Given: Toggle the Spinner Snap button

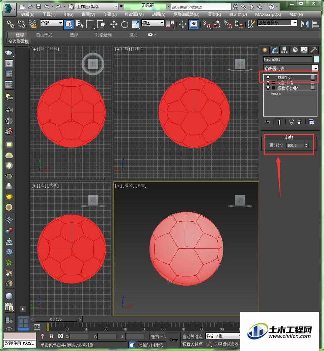Looking at the screenshot, I should coord(239,24).
